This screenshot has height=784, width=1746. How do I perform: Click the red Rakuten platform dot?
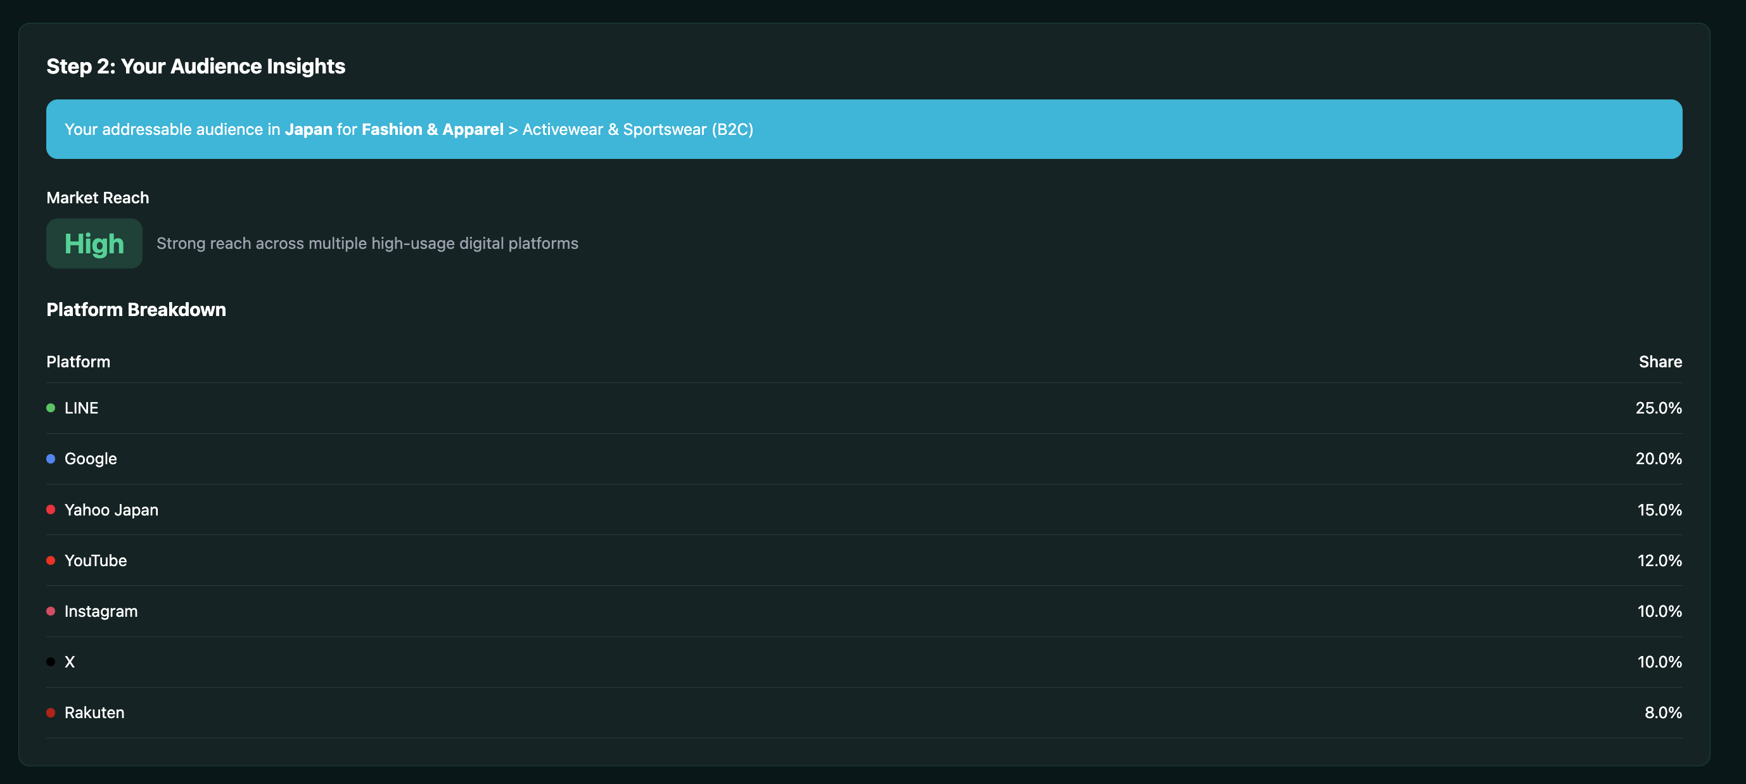51,712
